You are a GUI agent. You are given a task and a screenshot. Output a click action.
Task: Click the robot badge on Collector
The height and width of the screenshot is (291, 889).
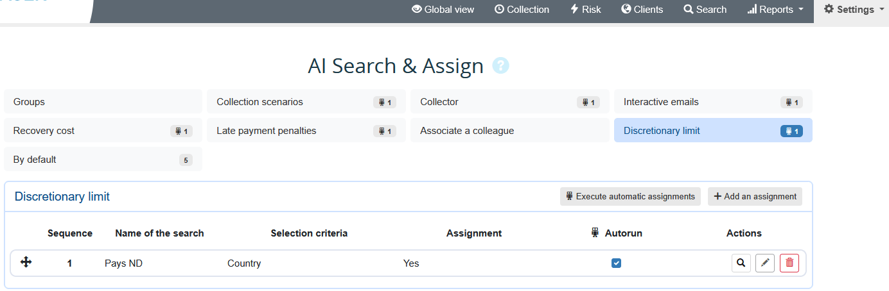pyautogui.click(x=588, y=103)
